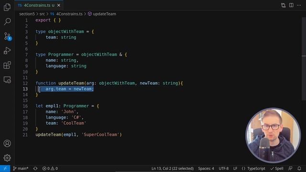Viewport: 306px width, 172px height.
Task: Click selected 'arg.team = newTeam;' line
Action: click(70, 89)
